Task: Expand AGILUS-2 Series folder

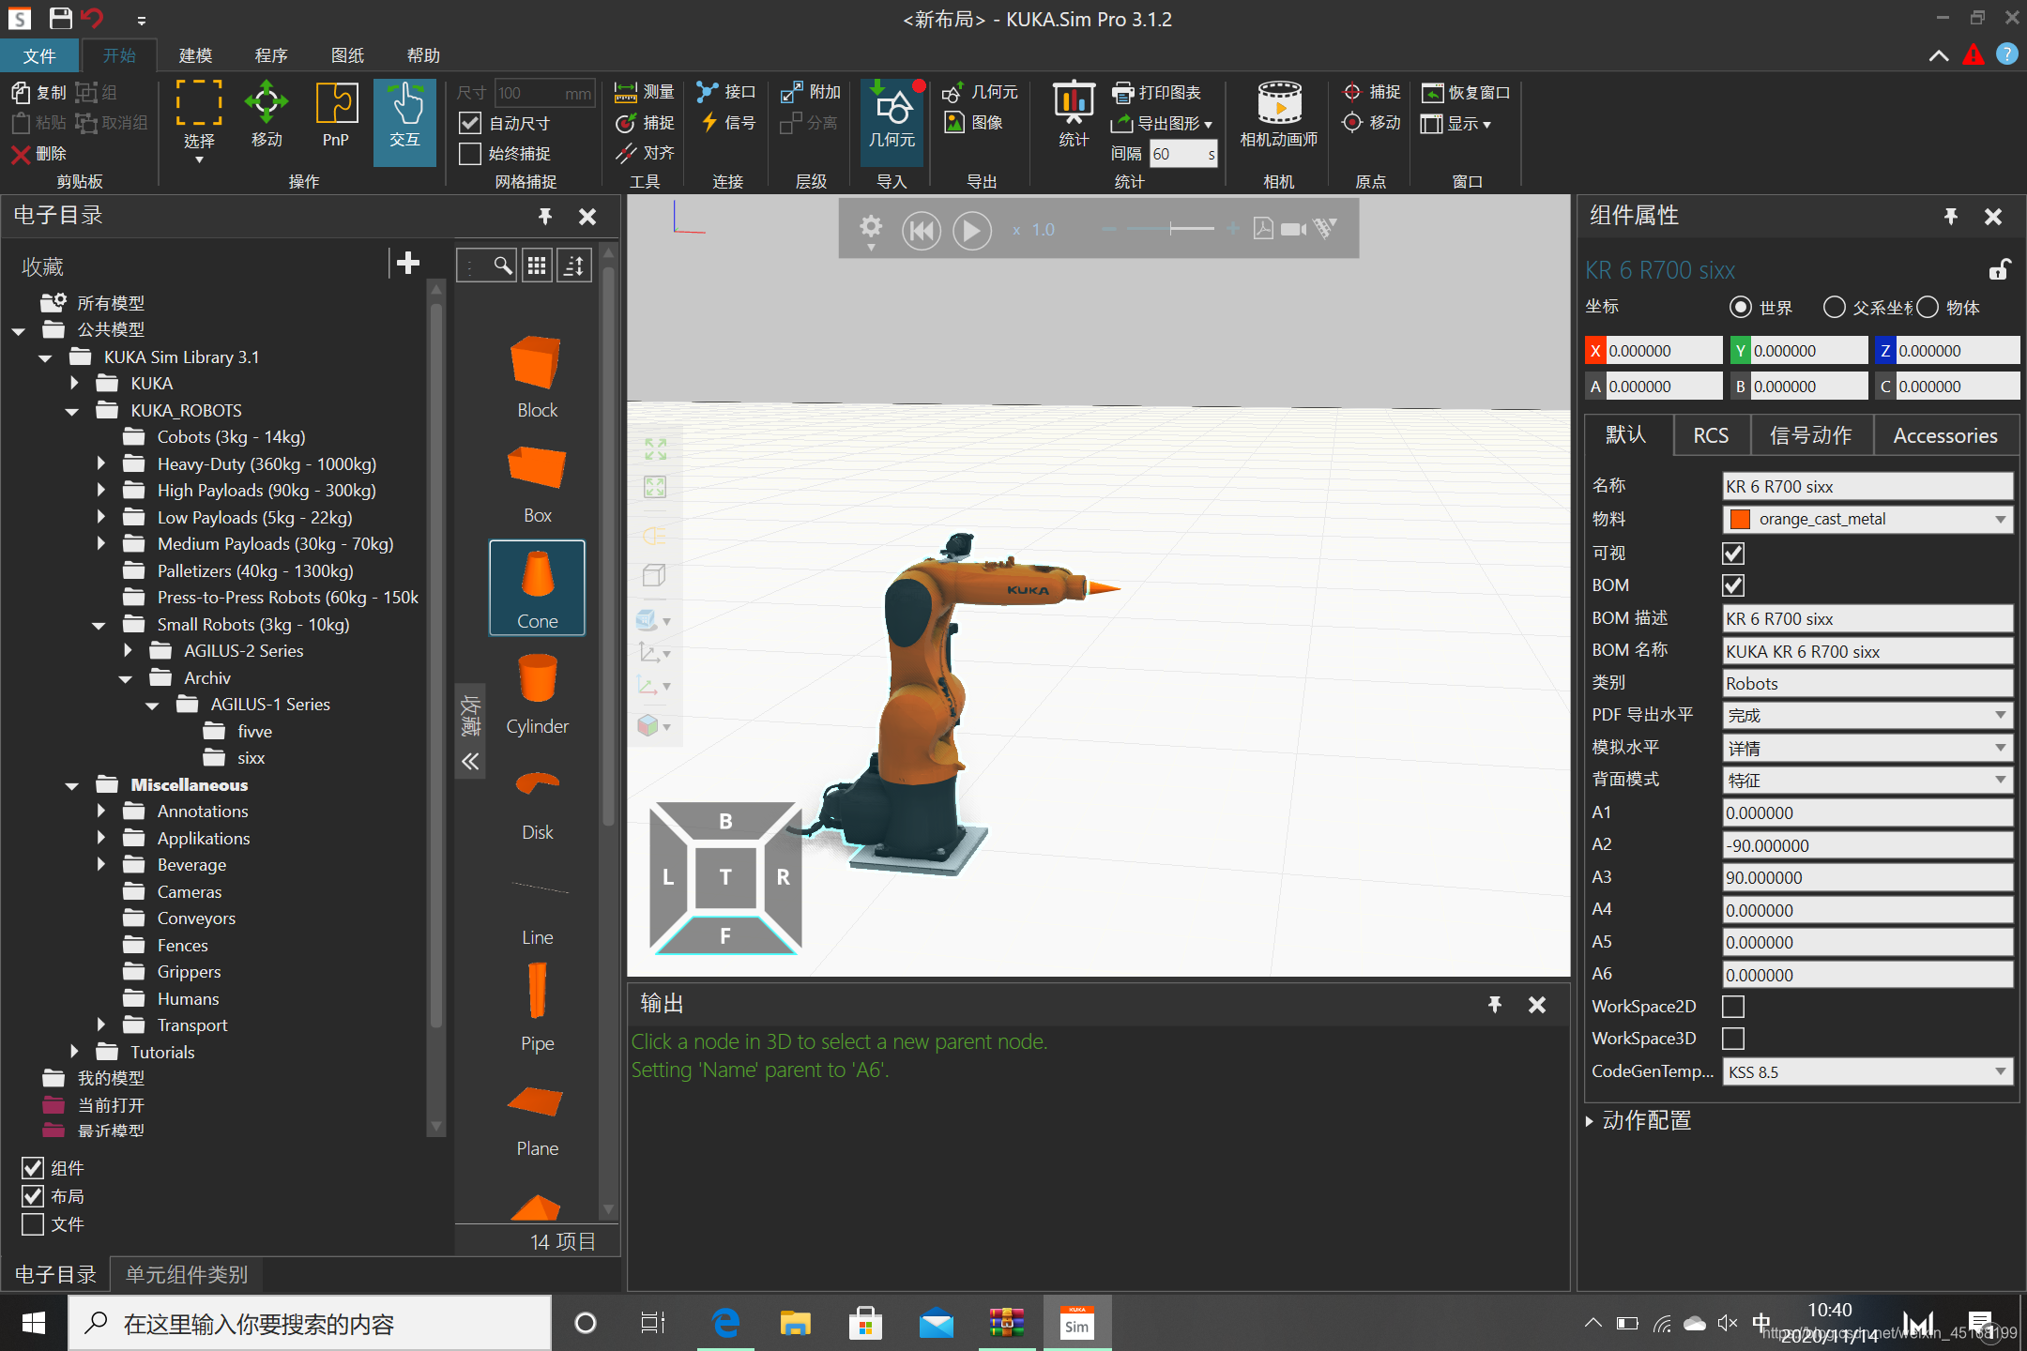Action: pyautogui.click(x=128, y=650)
